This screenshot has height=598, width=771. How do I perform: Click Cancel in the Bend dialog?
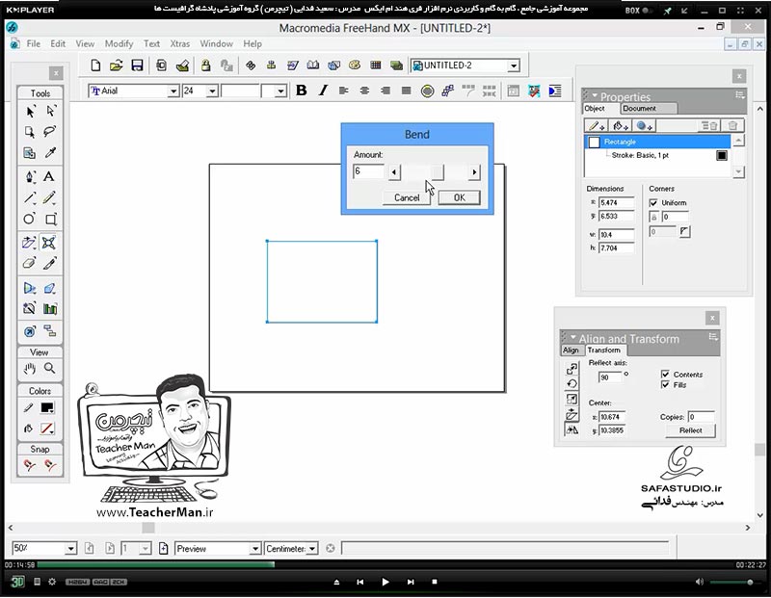click(407, 197)
